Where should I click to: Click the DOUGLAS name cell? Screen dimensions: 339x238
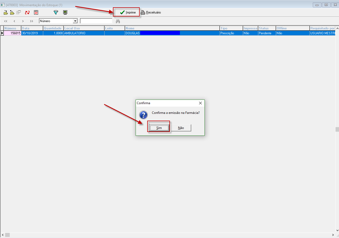click(x=172, y=33)
